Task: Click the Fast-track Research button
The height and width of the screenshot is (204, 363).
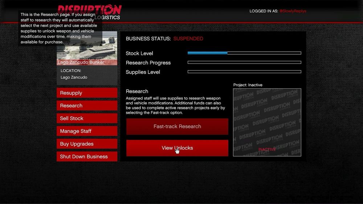Action: tap(177, 126)
